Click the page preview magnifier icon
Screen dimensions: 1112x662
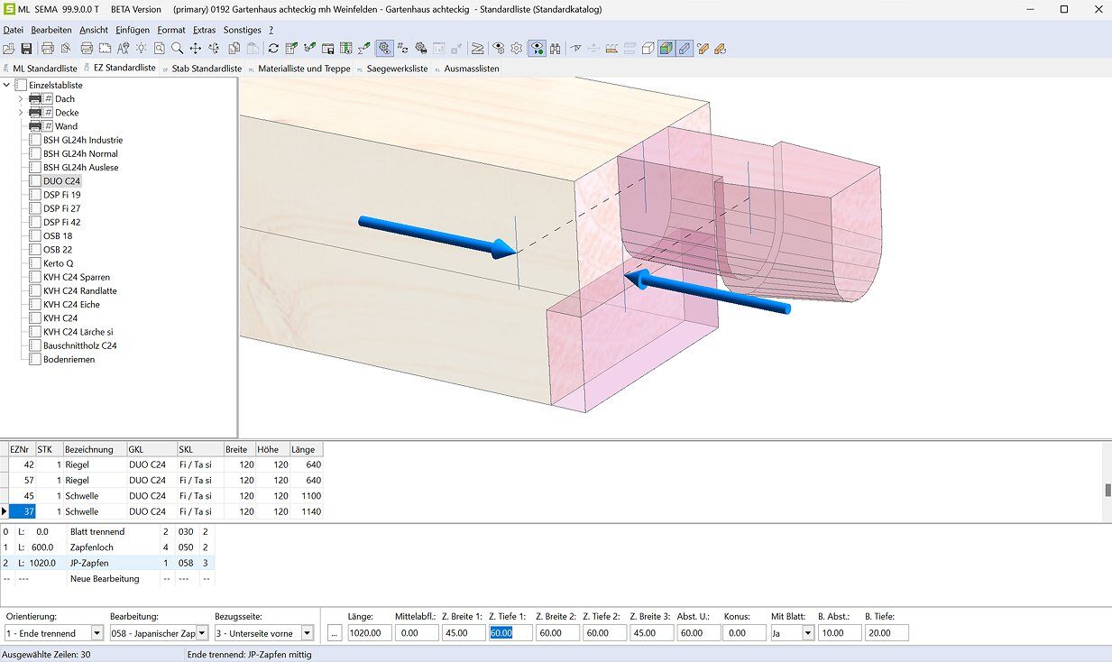coord(159,48)
